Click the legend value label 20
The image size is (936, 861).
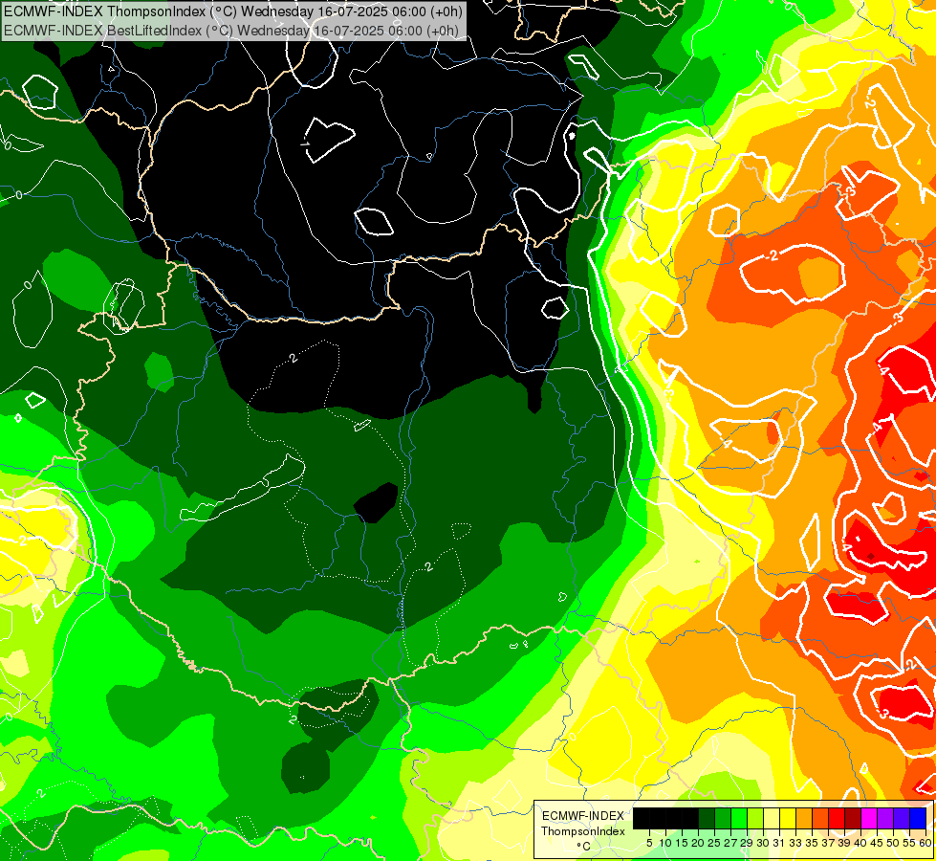698,843
